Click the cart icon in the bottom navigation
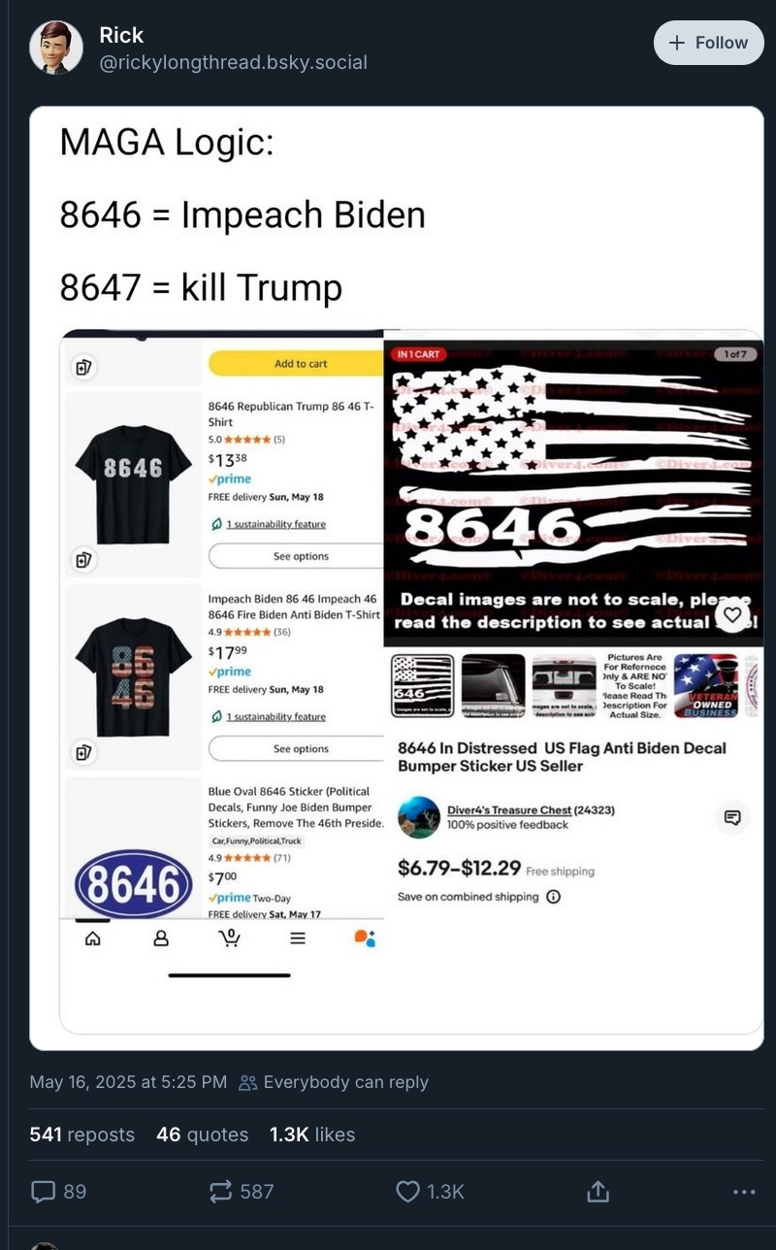 pyautogui.click(x=229, y=937)
